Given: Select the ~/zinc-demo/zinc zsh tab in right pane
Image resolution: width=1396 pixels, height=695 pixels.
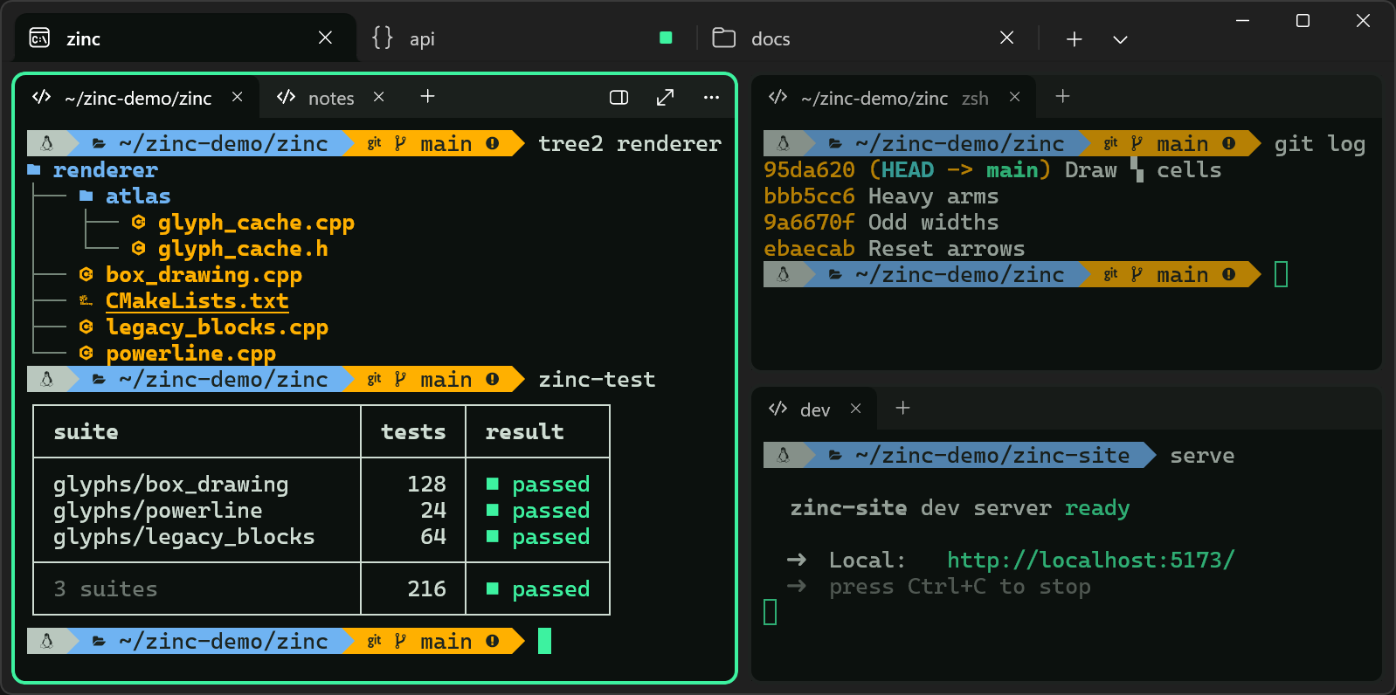Looking at the screenshot, I should tap(895, 98).
